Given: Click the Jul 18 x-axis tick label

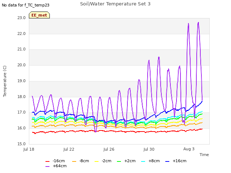Looking at the screenshot, I should click(x=29, y=149).
